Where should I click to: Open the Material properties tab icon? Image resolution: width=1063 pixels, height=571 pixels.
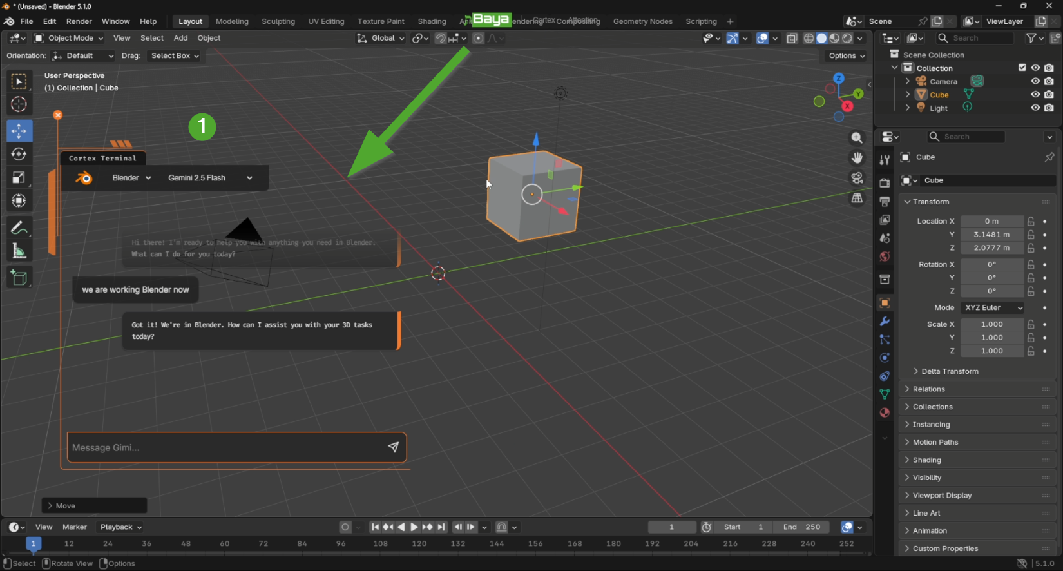click(885, 412)
